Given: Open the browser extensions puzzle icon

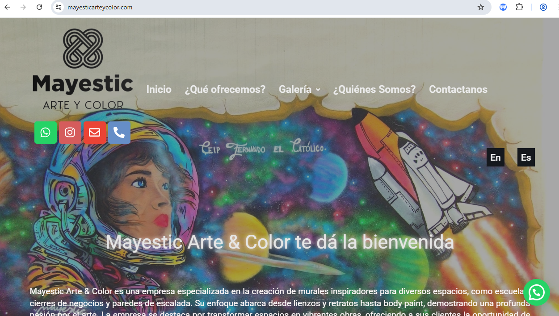Looking at the screenshot, I should [x=519, y=7].
